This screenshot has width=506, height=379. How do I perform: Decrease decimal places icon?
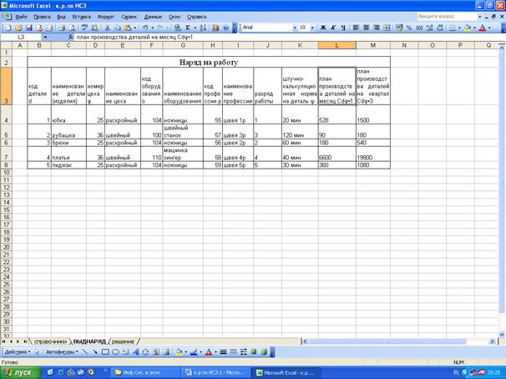(440, 28)
